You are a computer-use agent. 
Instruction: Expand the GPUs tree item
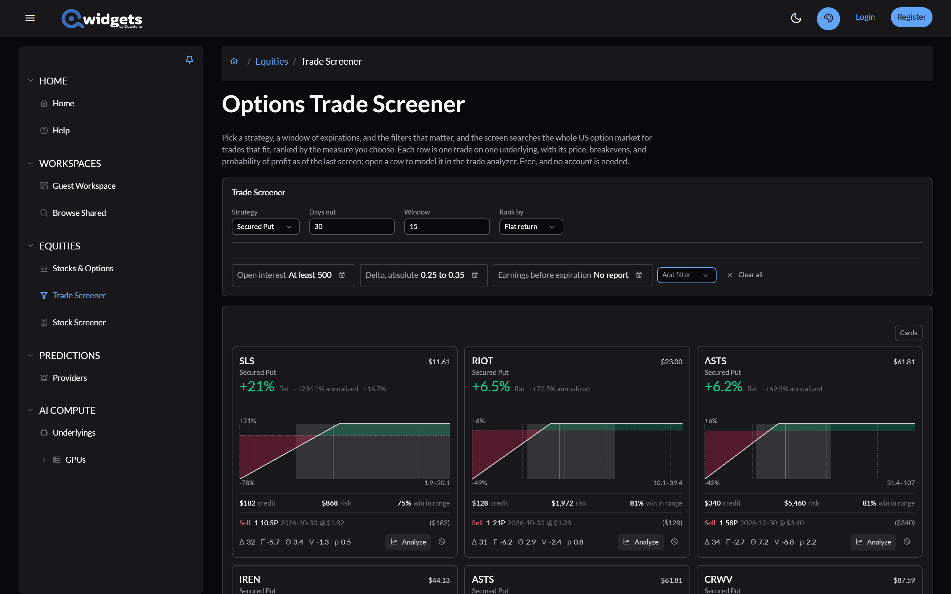[x=44, y=460]
